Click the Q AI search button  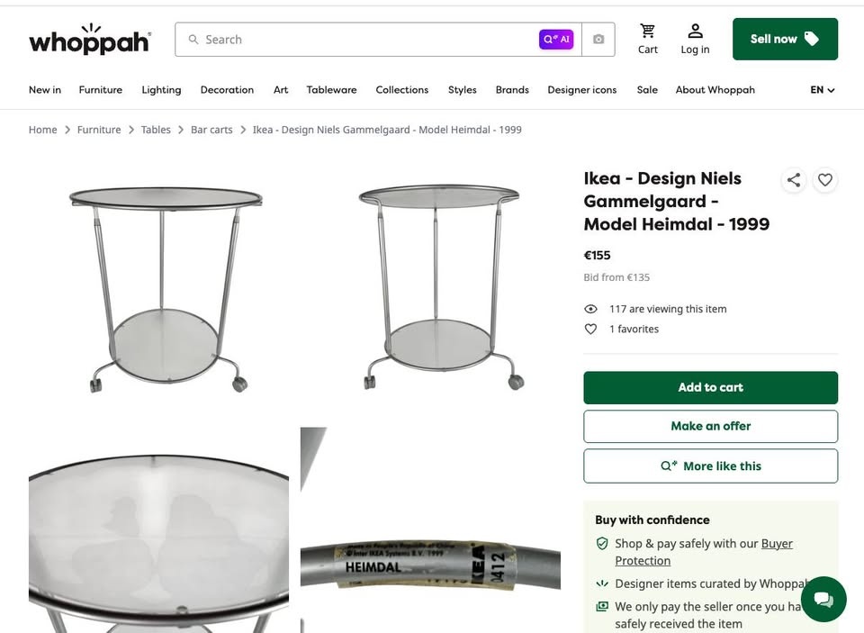tap(555, 39)
